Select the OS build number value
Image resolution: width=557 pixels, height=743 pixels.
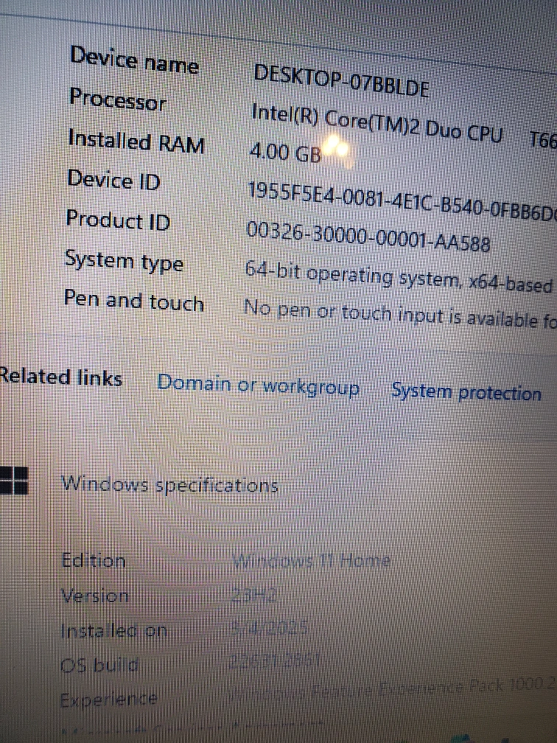click(x=275, y=660)
